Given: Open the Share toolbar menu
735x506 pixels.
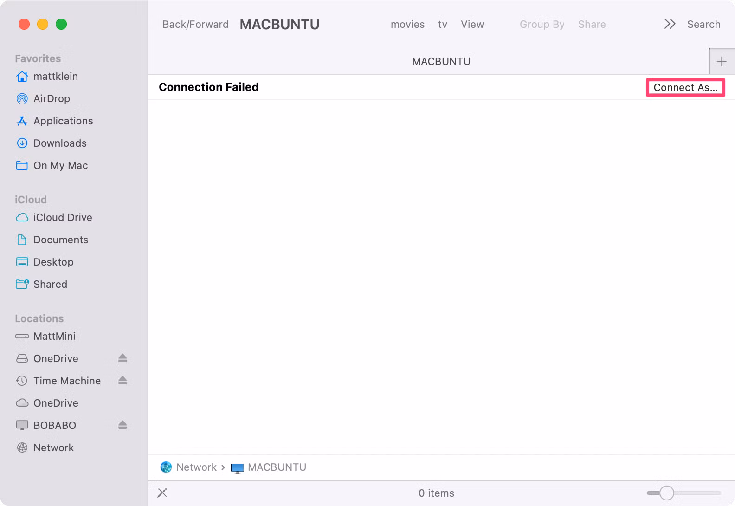Looking at the screenshot, I should (x=592, y=24).
